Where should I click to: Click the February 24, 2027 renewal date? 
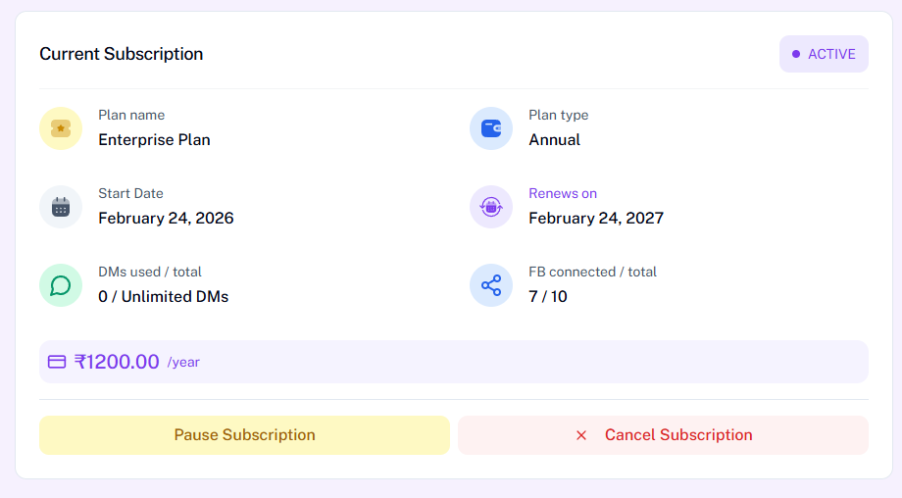pyautogui.click(x=595, y=218)
